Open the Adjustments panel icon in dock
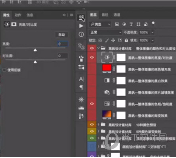The width and height of the screenshot is (176, 158). click(x=81, y=99)
